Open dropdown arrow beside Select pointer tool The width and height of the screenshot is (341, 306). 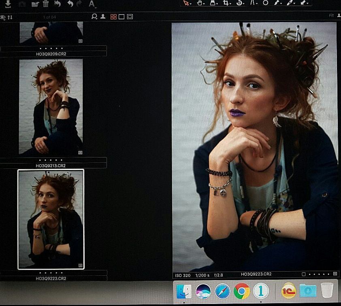190,4
